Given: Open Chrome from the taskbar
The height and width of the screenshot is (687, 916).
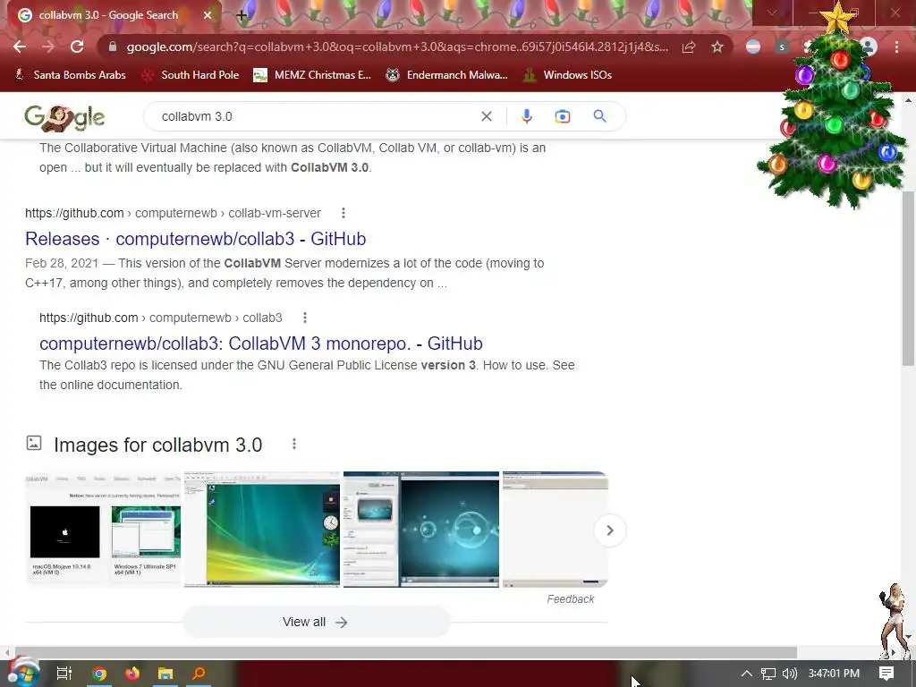Looking at the screenshot, I should pyautogui.click(x=99, y=674).
